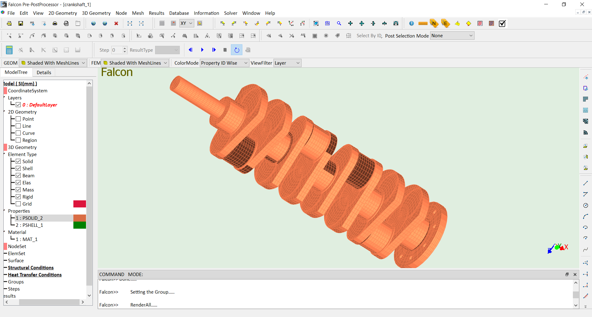Click the 2D QC quality check icon
This screenshot has height=317, width=592.
coord(480,23)
